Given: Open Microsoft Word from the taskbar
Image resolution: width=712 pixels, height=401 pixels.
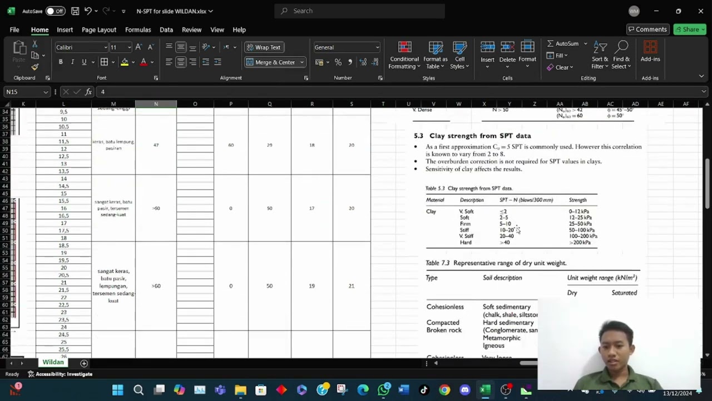Looking at the screenshot, I should [x=404, y=390].
